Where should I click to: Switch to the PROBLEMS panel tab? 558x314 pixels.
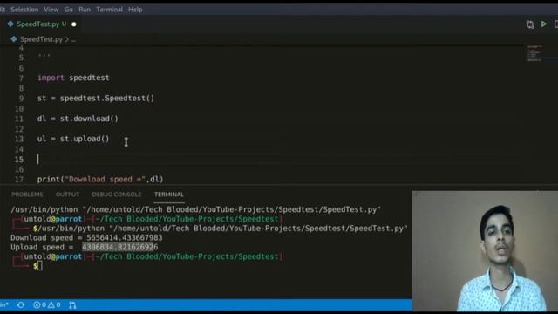tap(27, 195)
